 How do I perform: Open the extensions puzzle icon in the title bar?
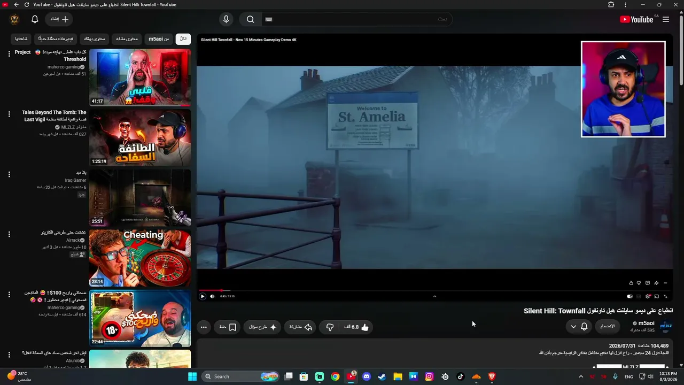coord(611,5)
